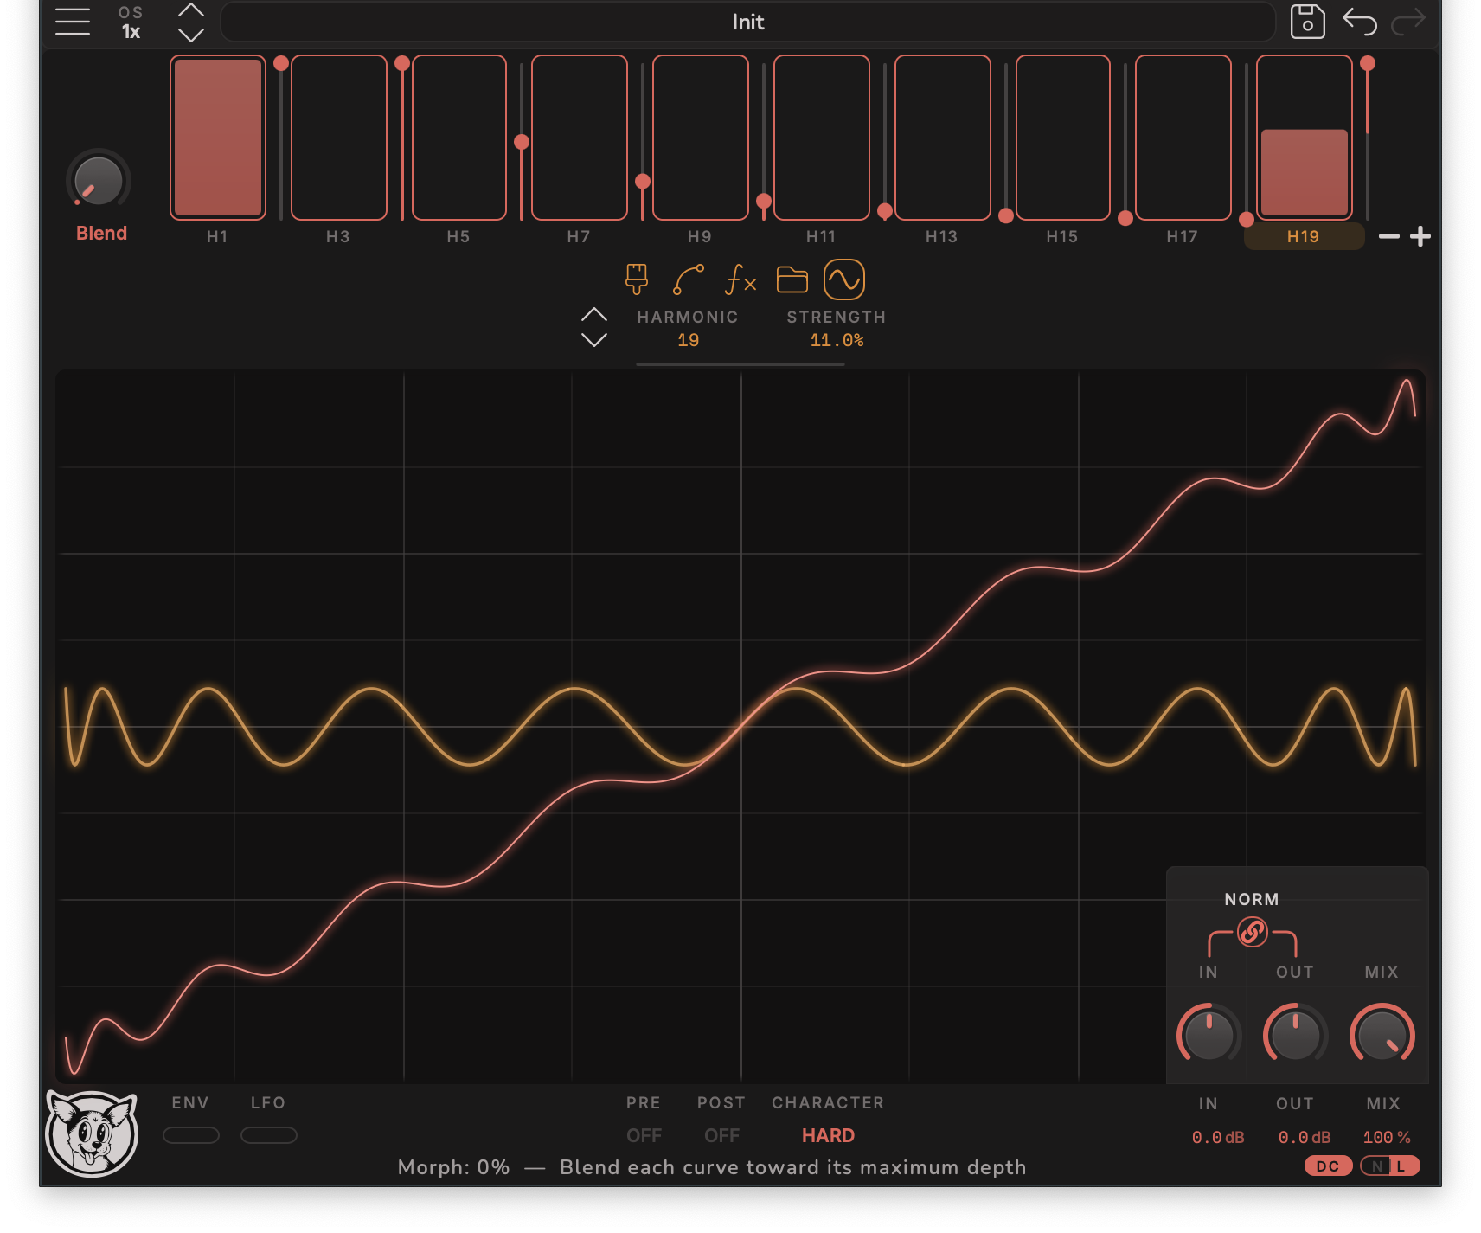The image size is (1481, 1233).
Task: Click the NORM IN knob
Action: coord(1209,1034)
